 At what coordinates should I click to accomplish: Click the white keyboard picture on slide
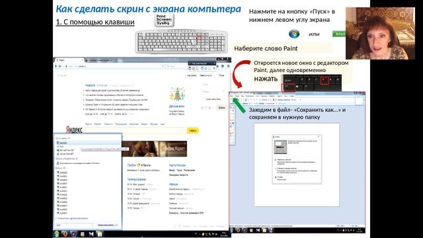pos(182,42)
